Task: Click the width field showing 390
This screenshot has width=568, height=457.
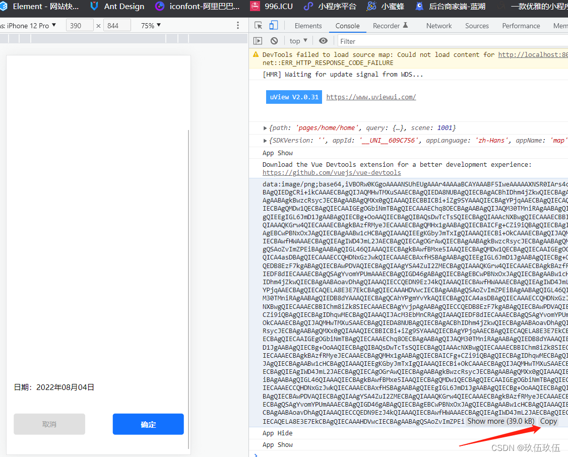Action: tap(79, 25)
